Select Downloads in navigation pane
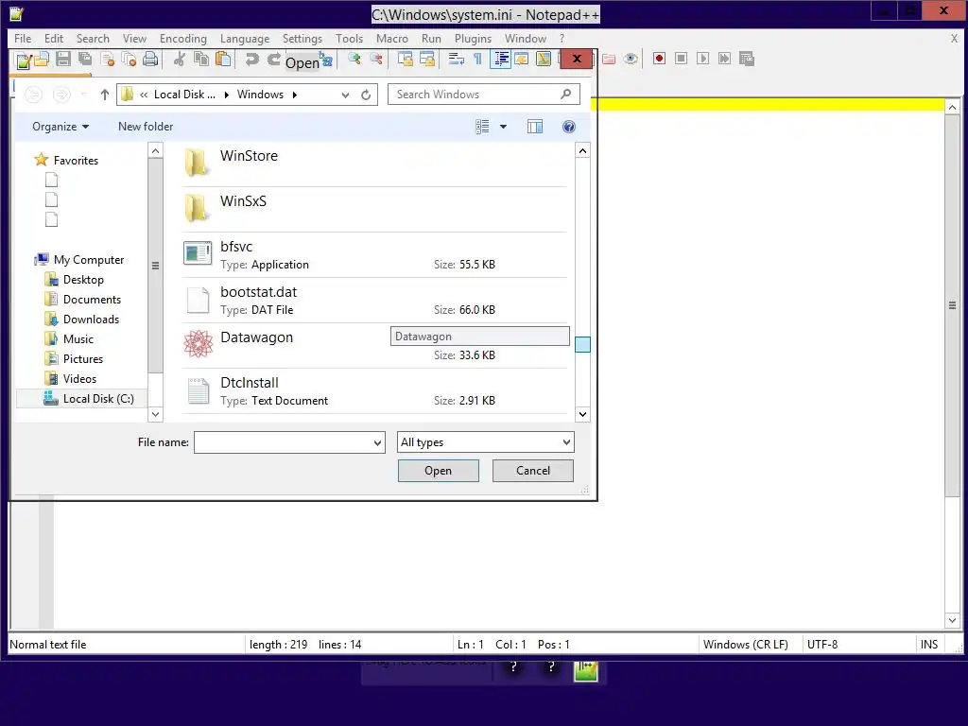This screenshot has height=726, width=968. pyautogui.click(x=91, y=320)
